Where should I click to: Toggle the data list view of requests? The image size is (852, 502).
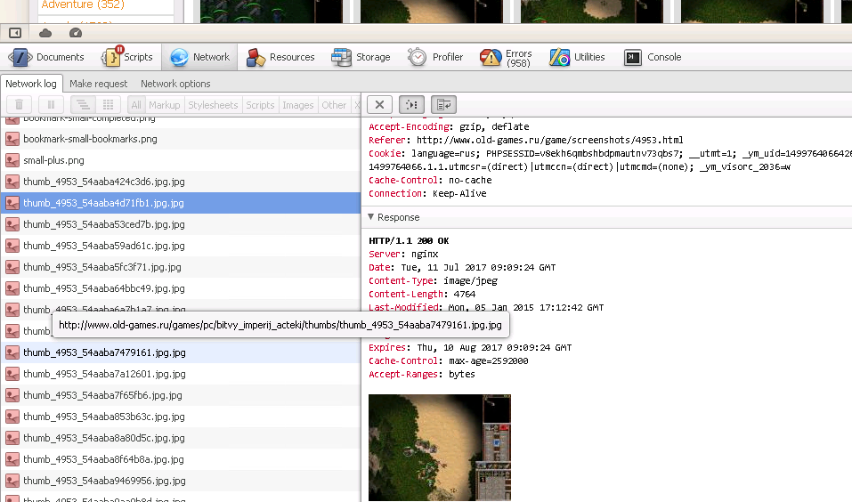coord(108,105)
